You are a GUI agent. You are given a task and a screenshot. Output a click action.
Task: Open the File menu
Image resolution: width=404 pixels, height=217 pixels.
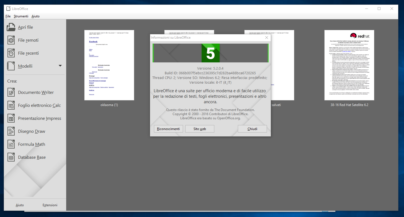[x=8, y=16]
